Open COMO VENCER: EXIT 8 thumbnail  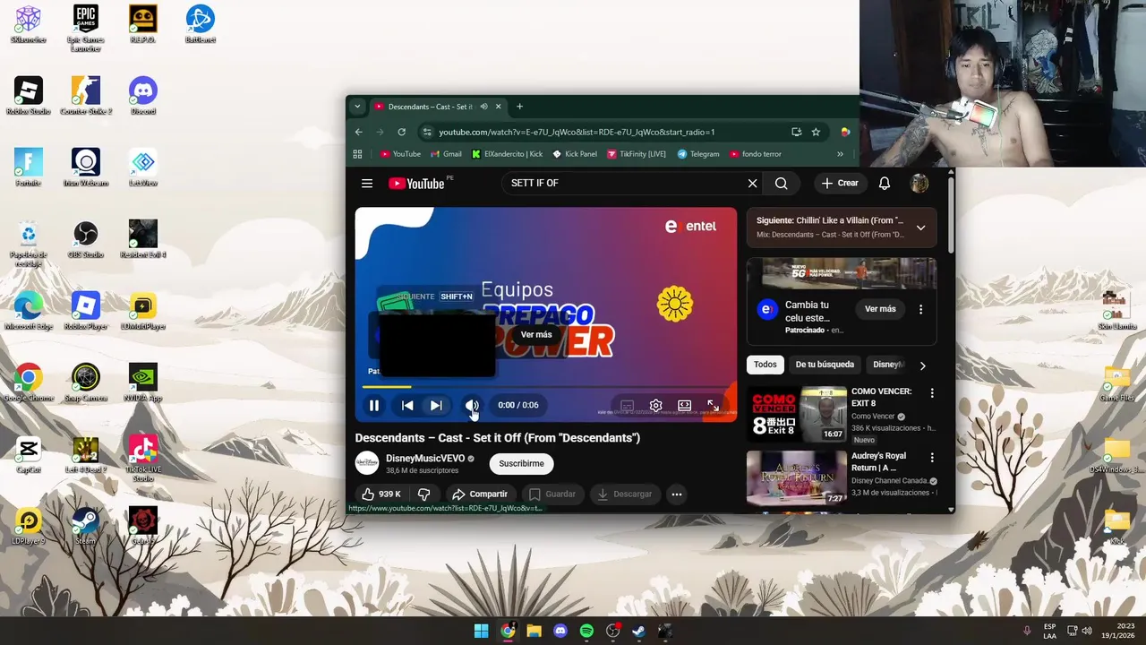[x=797, y=414]
